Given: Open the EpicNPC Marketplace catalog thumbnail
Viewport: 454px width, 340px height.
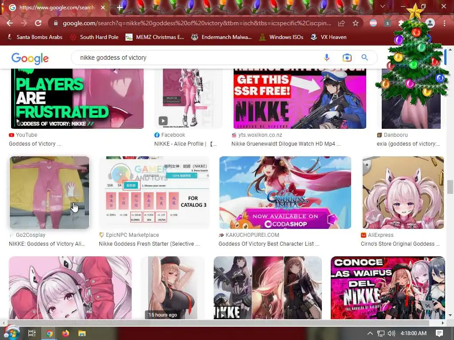Looking at the screenshot, I should pyautogui.click(x=154, y=193).
